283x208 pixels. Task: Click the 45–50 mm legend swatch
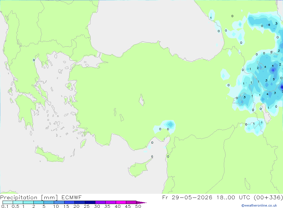pyautogui.click(x=131, y=202)
